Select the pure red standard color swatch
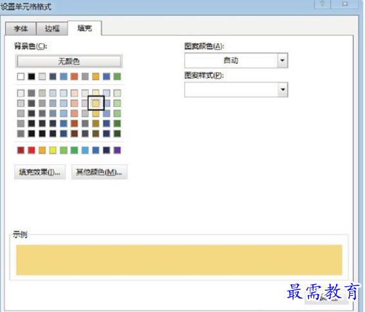Image resolution: width=365 pixels, height=312 pixels. tap(32, 150)
